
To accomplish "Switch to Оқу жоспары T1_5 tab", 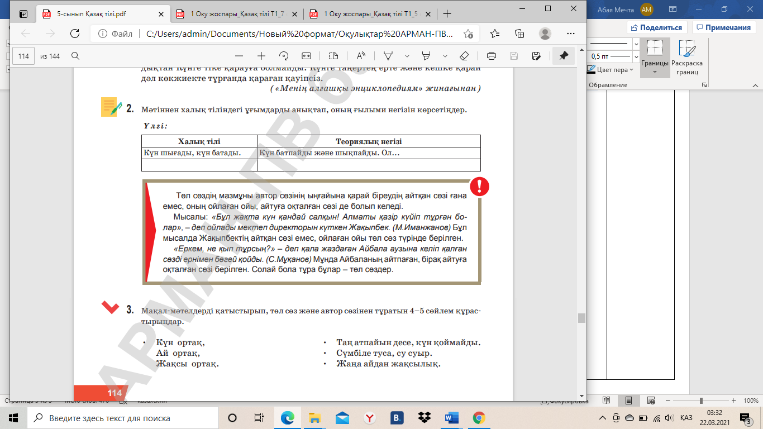I will pos(369,14).
